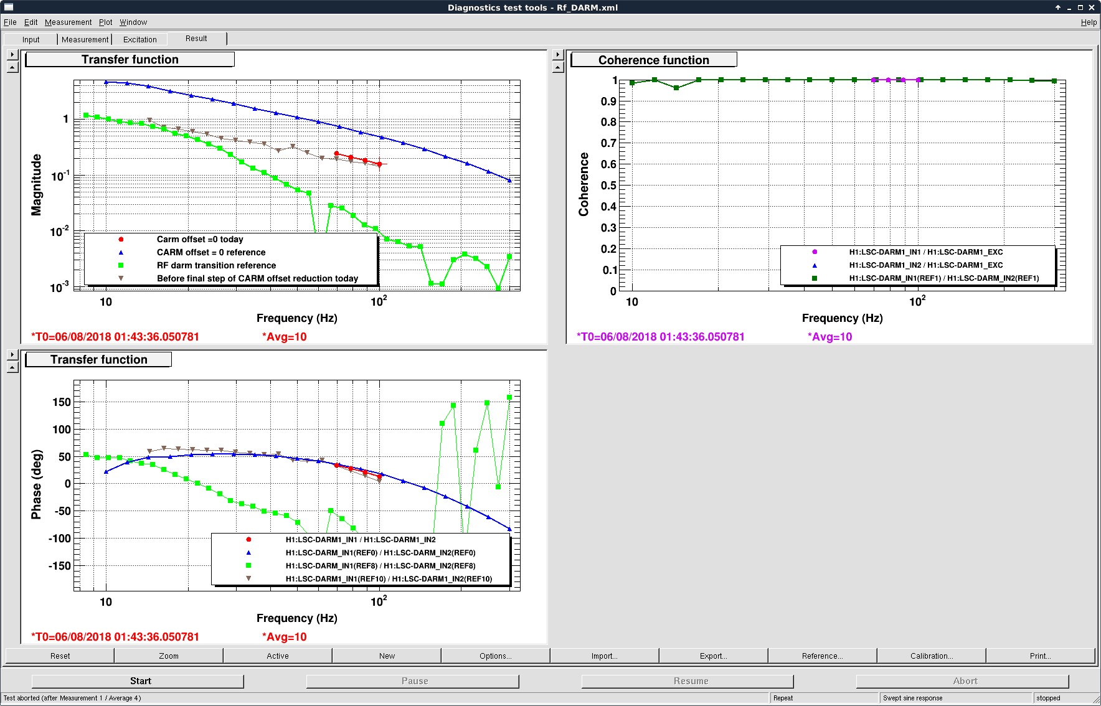Click the red 'Carm offset =0 today' legend marker
Screen dimensions: 1101x706
(x=121, y=240)
